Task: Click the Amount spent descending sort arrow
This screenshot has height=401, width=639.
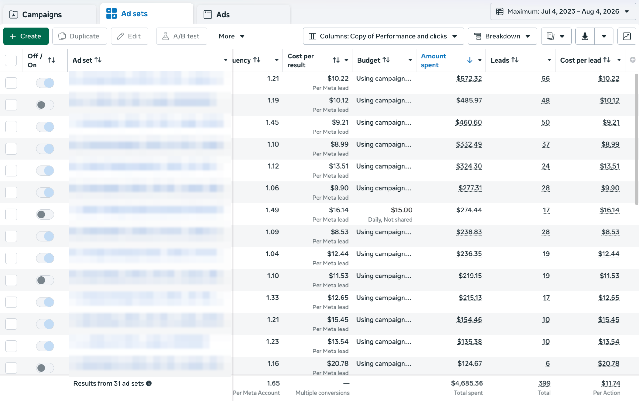Action: point(469,60)
